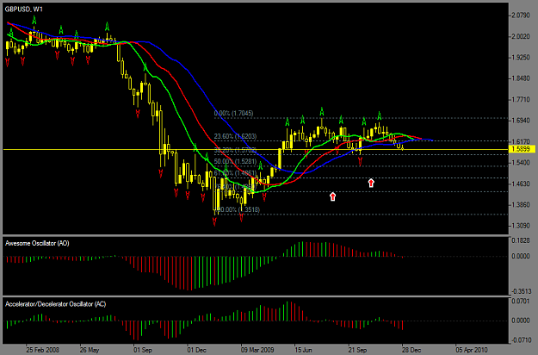Click the 1.7710 price scale value

(521, 100)
